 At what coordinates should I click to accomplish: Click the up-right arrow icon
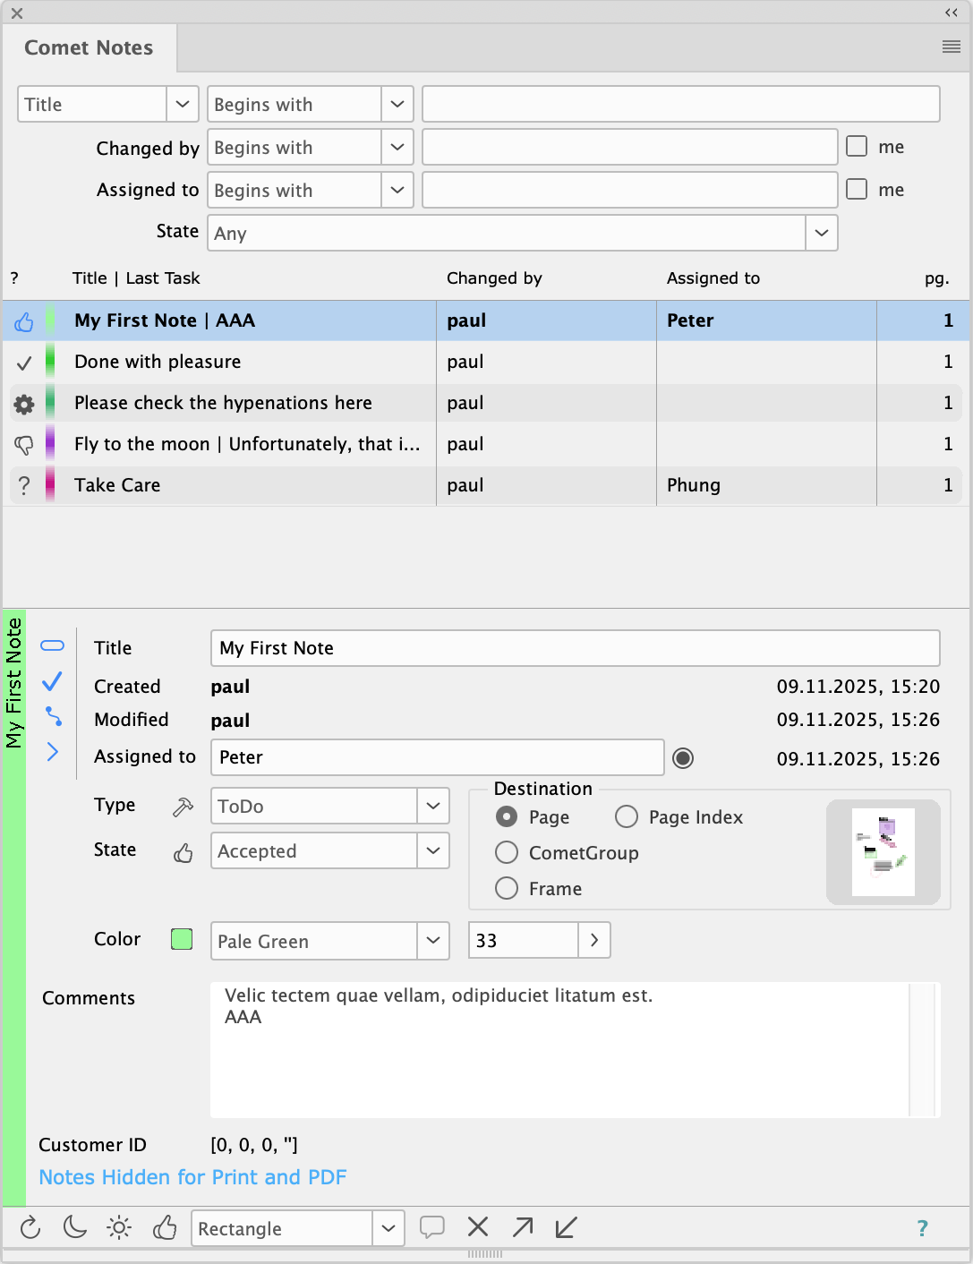(523, 1227)
